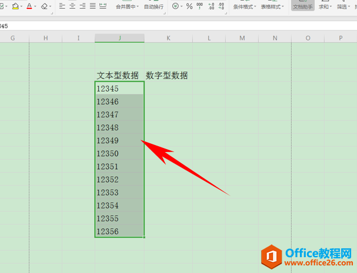Screen dimensions: 357x273
Task: Toggle 自动换行 wrap text
Action: 154,7
